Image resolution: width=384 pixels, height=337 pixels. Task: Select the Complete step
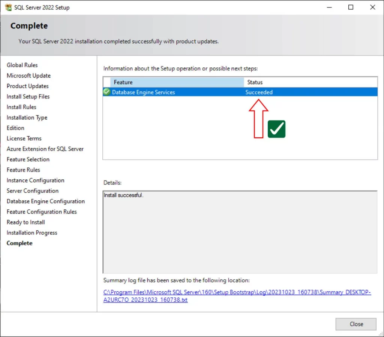(x=19, y=243)
